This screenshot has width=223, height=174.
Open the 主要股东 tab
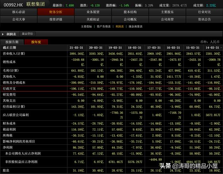(x=167, y=12)
